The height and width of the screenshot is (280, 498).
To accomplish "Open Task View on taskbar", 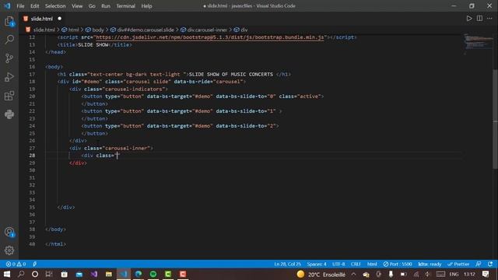I will [x=49, y=275].
